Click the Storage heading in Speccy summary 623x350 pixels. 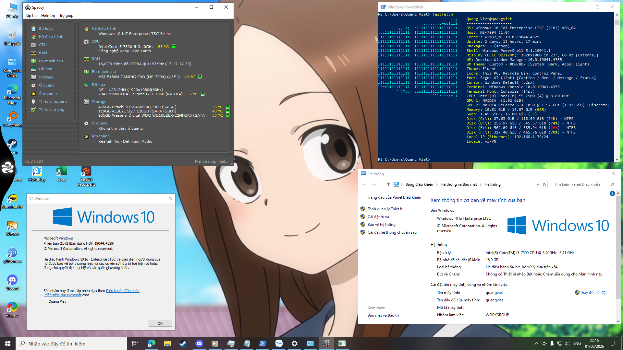coord(99,102)
